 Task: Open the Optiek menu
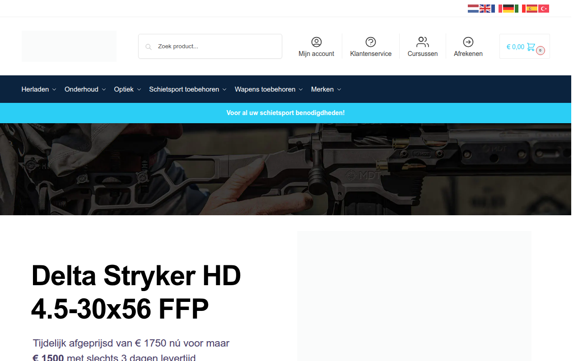click(x=127, y=89)
